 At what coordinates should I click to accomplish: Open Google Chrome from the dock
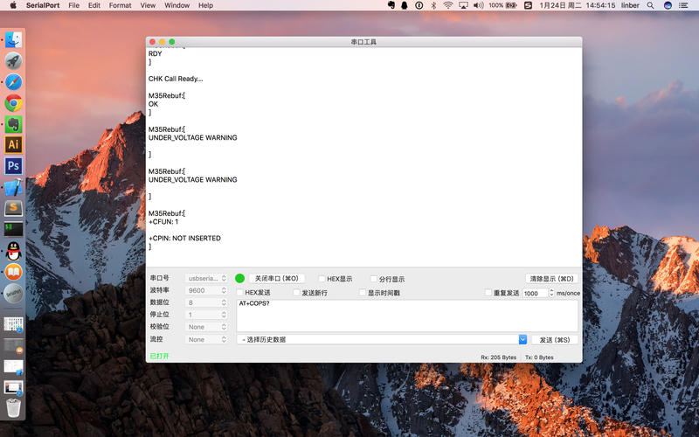point(13,103)
